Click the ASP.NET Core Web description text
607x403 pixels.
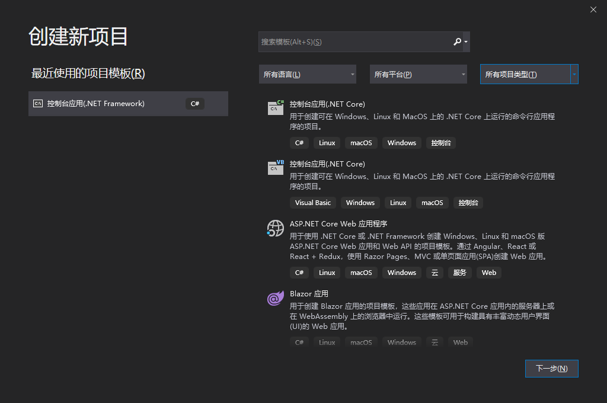(418, 246)
